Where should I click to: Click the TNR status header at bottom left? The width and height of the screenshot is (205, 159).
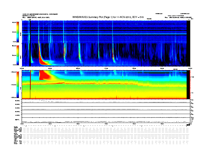click(15, 140)
